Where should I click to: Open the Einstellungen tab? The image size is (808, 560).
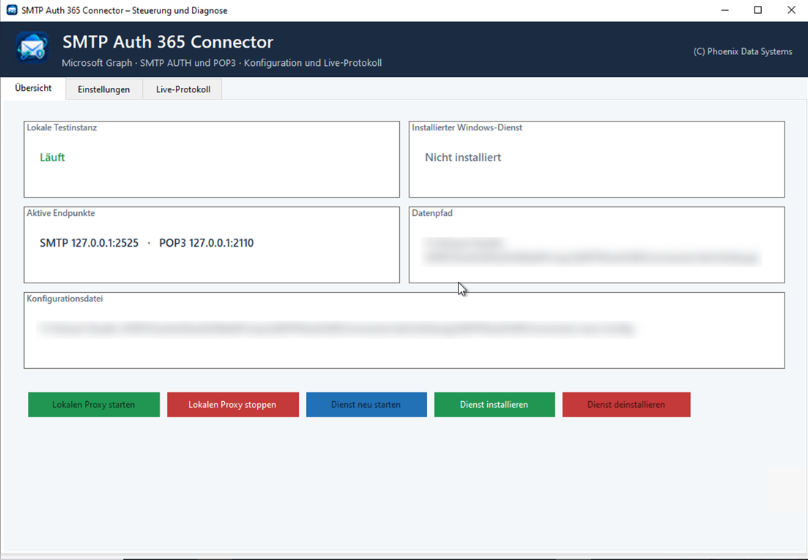pyautogui.click(x=103, y=89)
